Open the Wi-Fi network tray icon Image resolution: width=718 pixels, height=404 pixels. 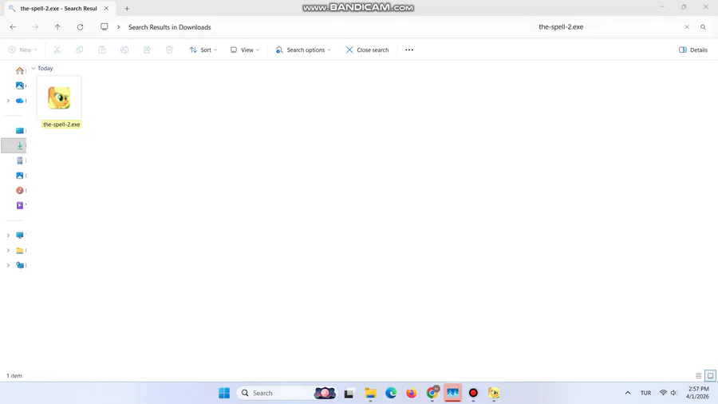[x=663, y=393]
